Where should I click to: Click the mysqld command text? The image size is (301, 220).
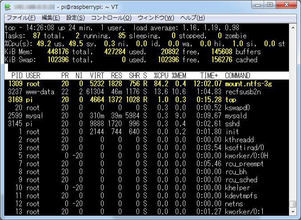236,116
